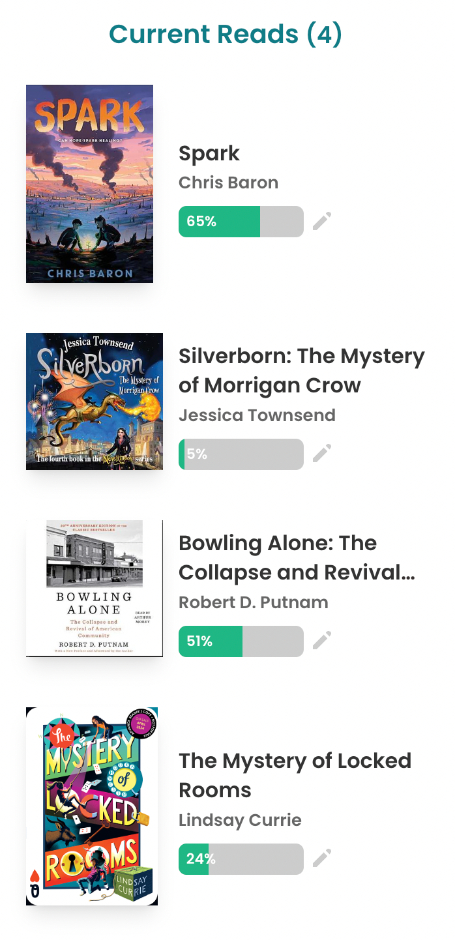The image size is (455, 940).
Task: Click the 65% progress bar for Spark
Action: click(241, 222)
